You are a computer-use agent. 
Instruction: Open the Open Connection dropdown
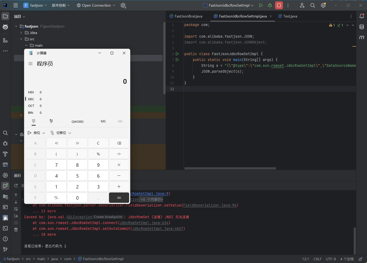pos(96,5)
